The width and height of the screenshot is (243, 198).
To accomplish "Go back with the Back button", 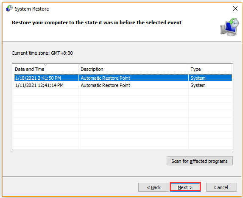I will 154,187.
